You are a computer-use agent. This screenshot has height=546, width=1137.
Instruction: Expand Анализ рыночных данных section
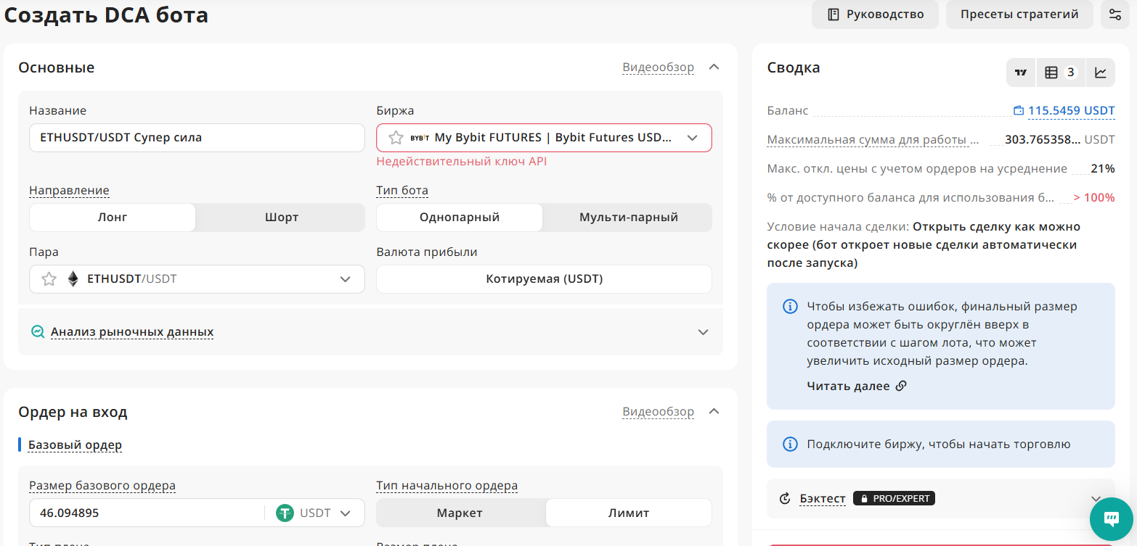click(x=132, y=332)
